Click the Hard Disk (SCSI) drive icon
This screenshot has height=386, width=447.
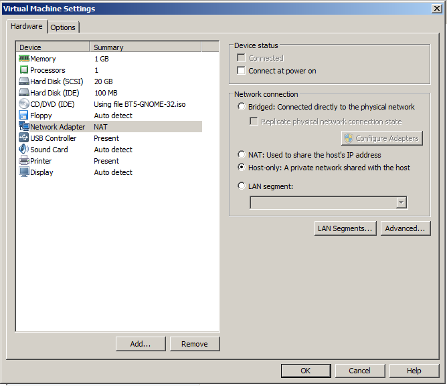pos(24,81)
